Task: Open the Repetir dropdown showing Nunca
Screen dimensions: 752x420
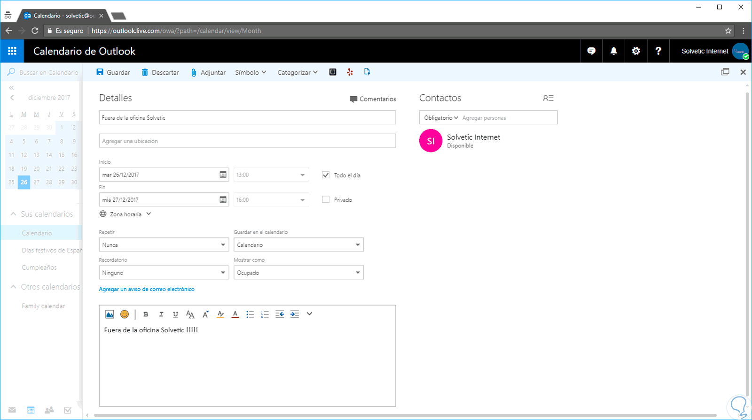Action: (164, 245)
